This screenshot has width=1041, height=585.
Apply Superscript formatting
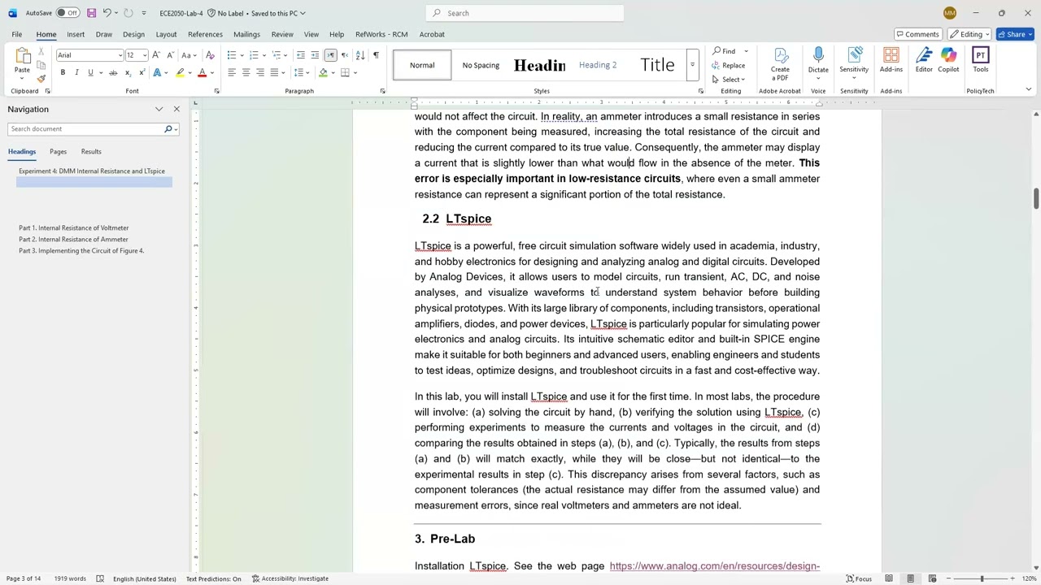click(141, 72)
